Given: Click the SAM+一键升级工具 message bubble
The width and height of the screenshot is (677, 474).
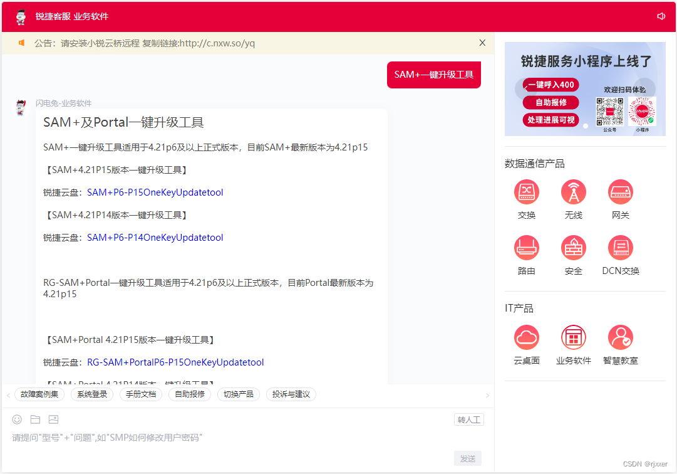Looking at the screenshot, I should (x=434, y=75).
